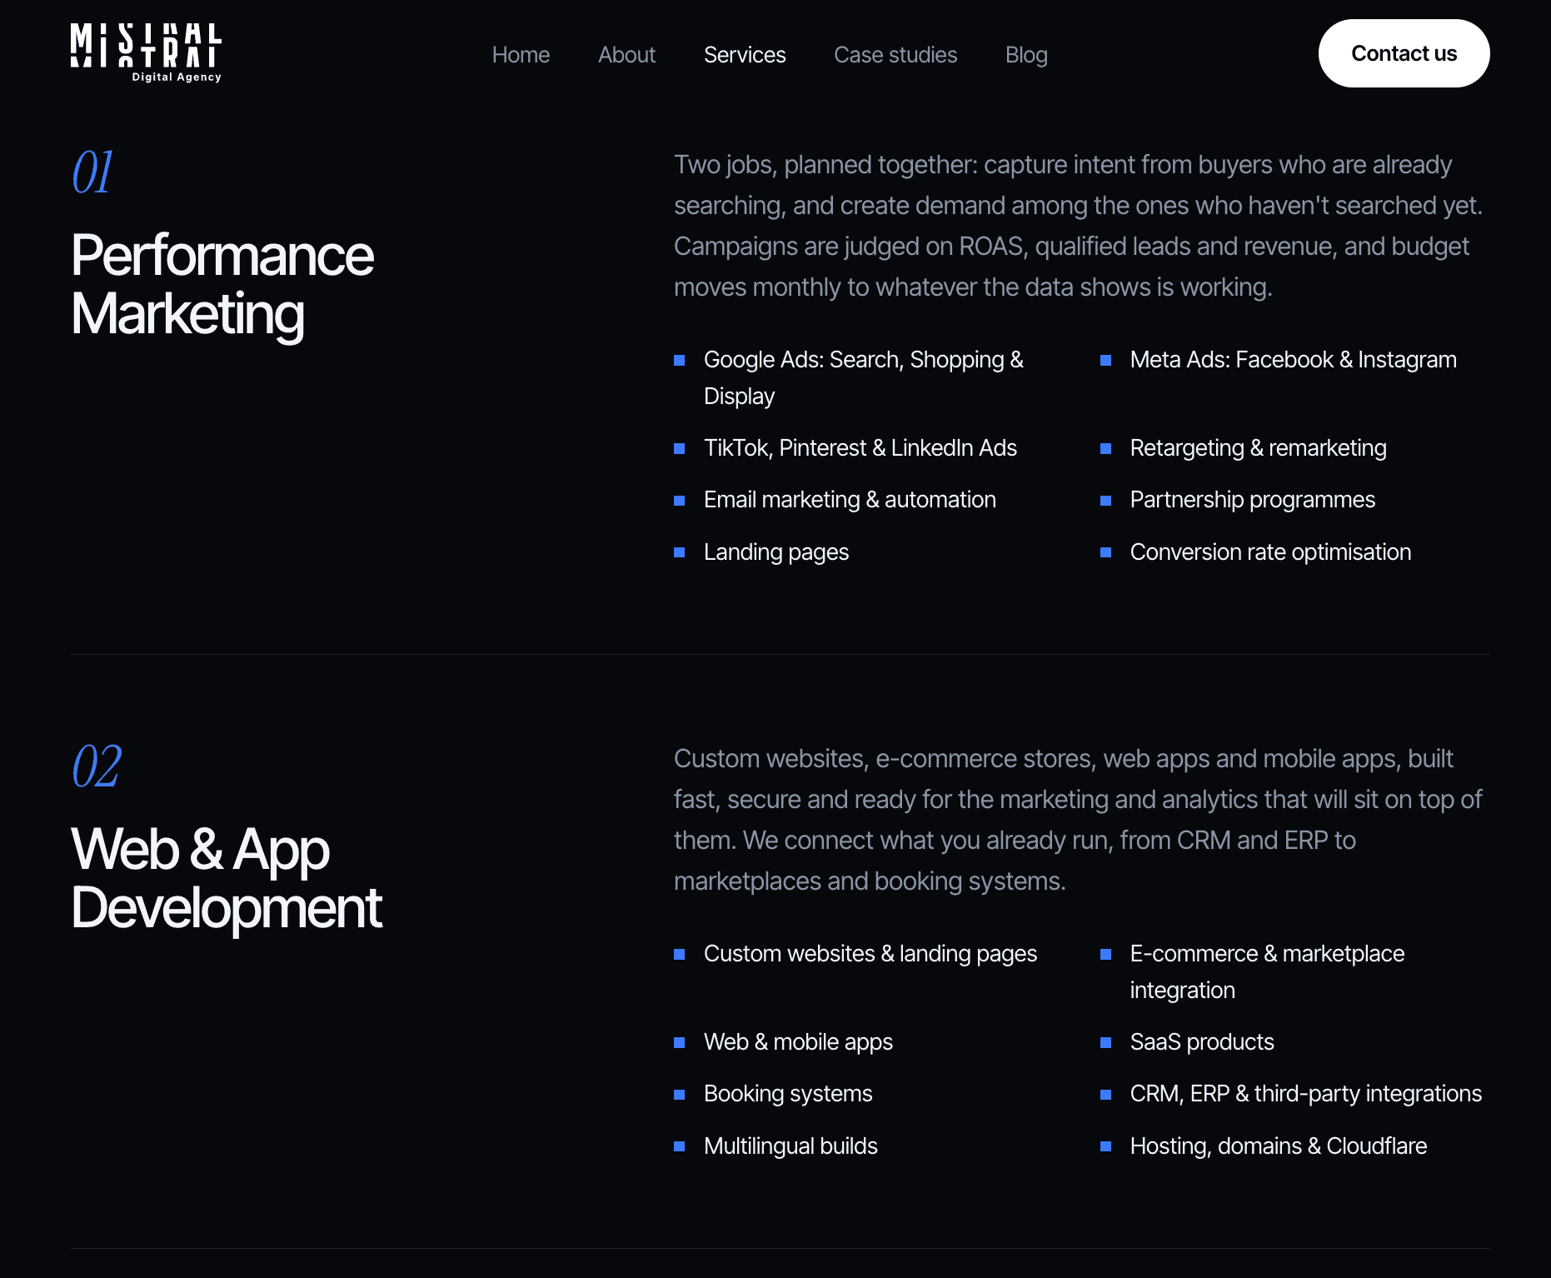Image resolution: width=1551 pixels, height=1278 pixels.
Task: Open the Home nav link
Action: coord(521,55)
